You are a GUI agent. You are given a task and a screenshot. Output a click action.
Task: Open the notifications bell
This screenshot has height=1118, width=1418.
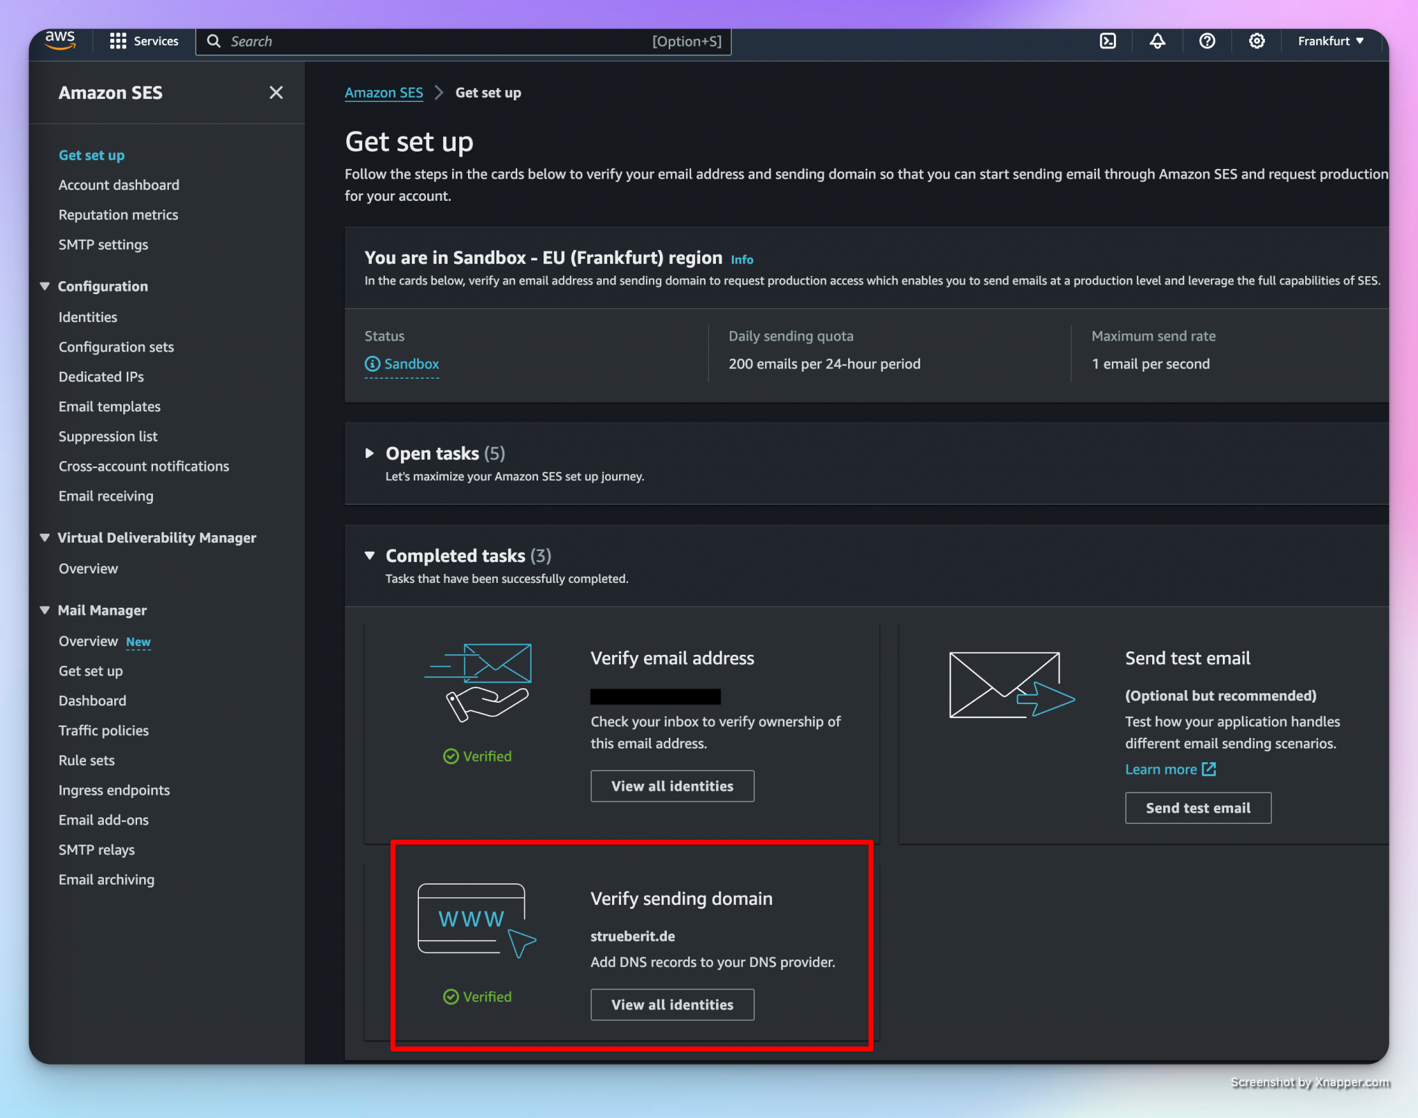click(x=1158, y=42)
